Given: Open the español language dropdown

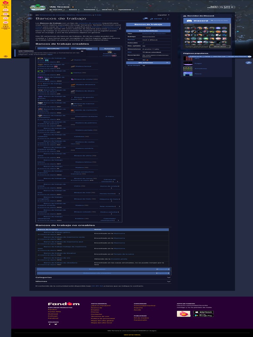Looking at the screenshot, I should click(163, 15).
